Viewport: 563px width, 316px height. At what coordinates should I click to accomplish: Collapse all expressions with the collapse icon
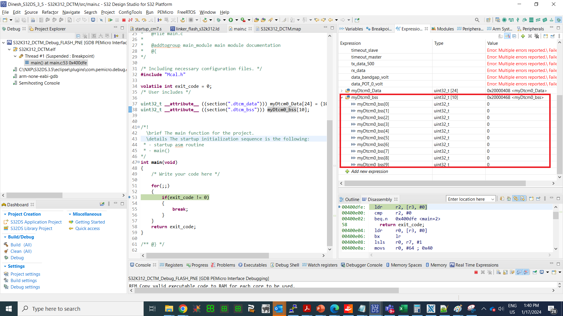514,36
